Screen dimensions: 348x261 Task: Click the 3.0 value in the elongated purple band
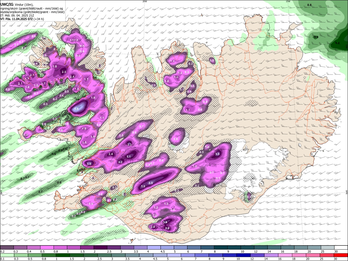click(x=143, y=186)
